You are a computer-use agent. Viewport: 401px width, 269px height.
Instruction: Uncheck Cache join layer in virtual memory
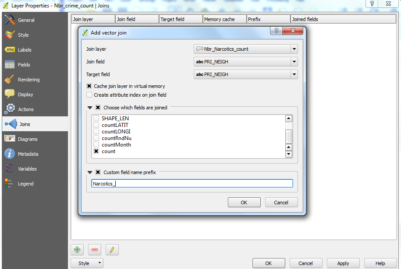click(x=89, y=86)
